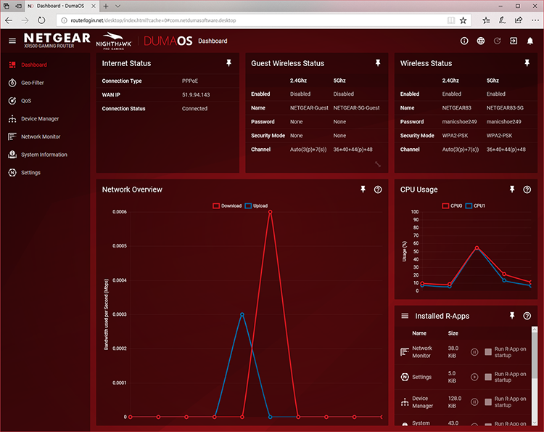Click Network Monitor R-App name
544x432 pixels.
point(422,352)
